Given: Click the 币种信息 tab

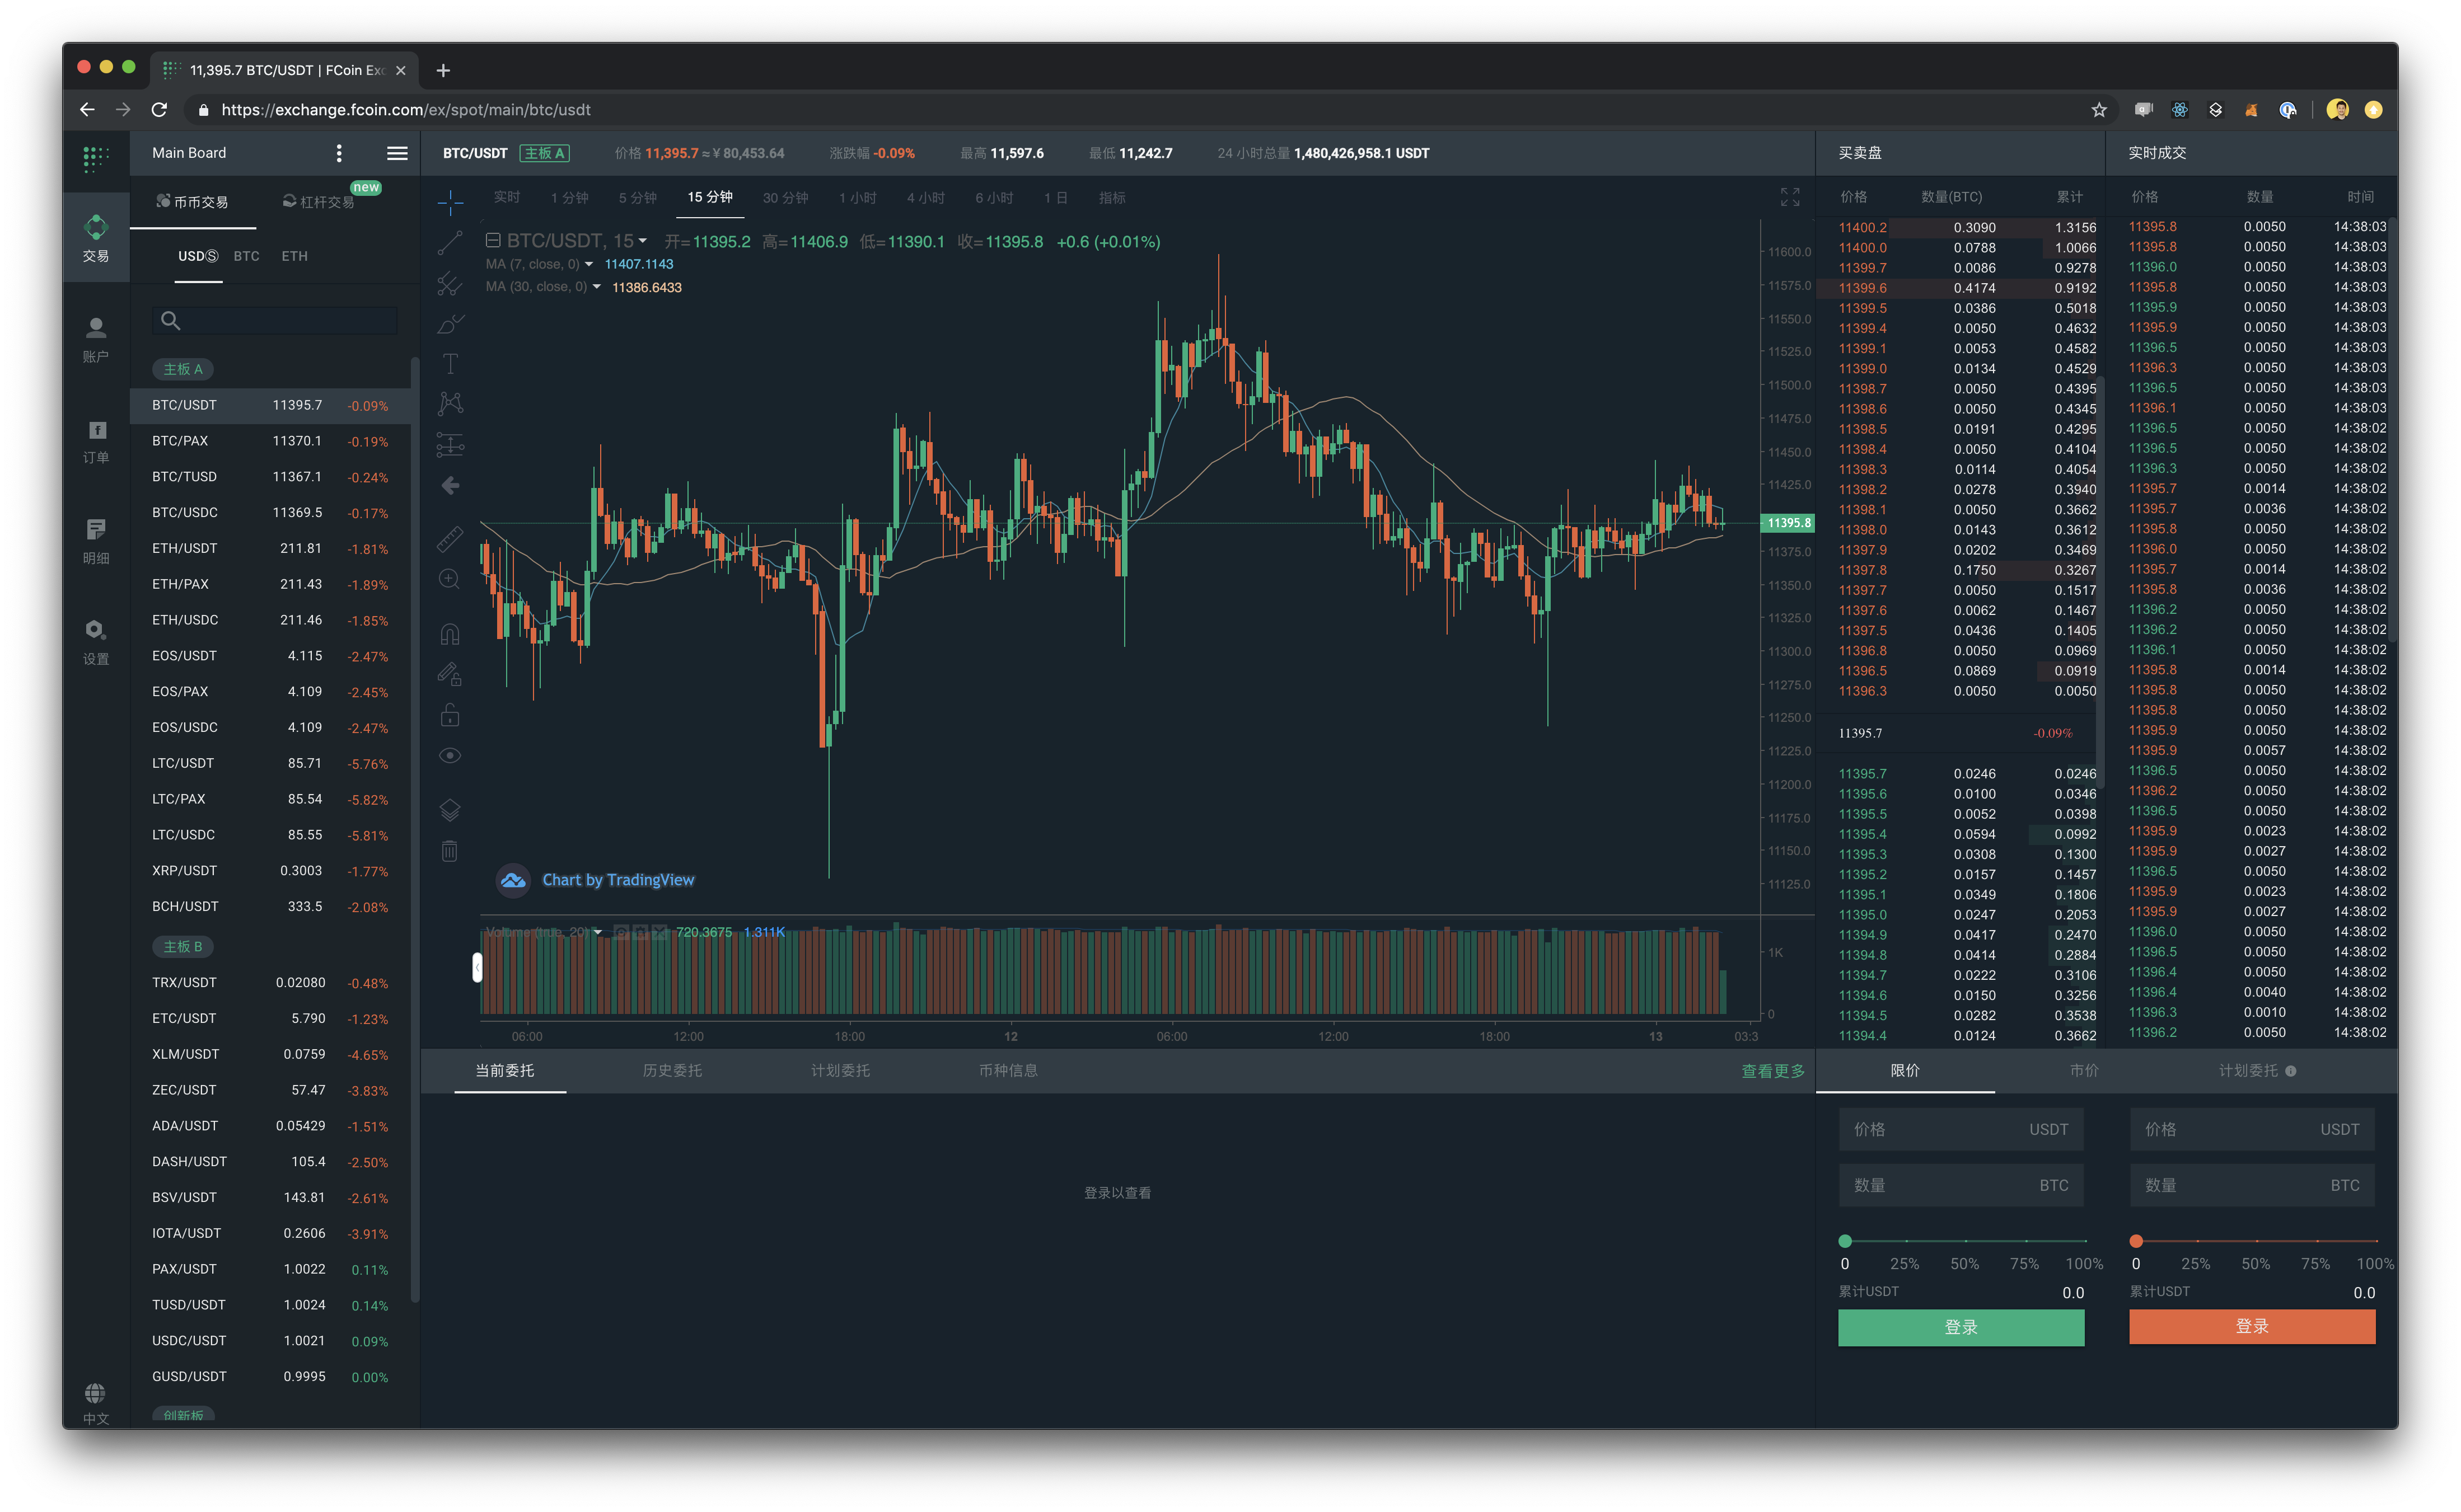Looking at the screenshot, I should (1008, 1070).
